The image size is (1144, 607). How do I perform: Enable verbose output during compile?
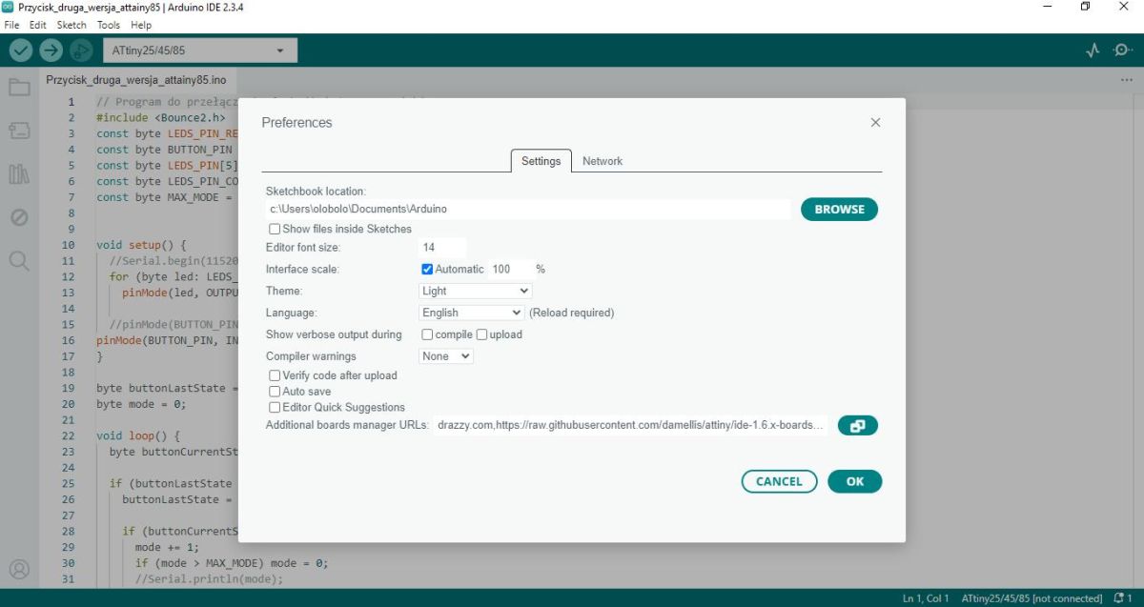pos(427,334)
